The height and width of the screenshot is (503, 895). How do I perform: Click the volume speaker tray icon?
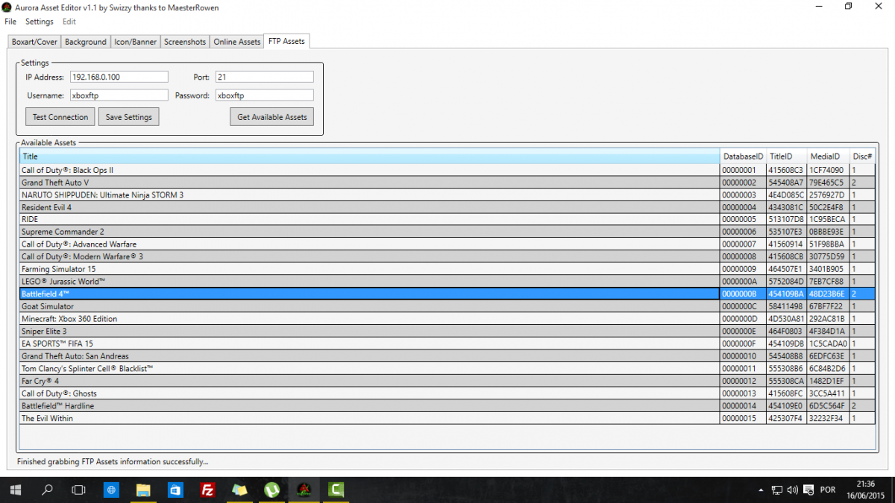pos(792,490)
